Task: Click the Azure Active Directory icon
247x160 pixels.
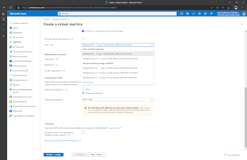Action: [x=11, y=52]
